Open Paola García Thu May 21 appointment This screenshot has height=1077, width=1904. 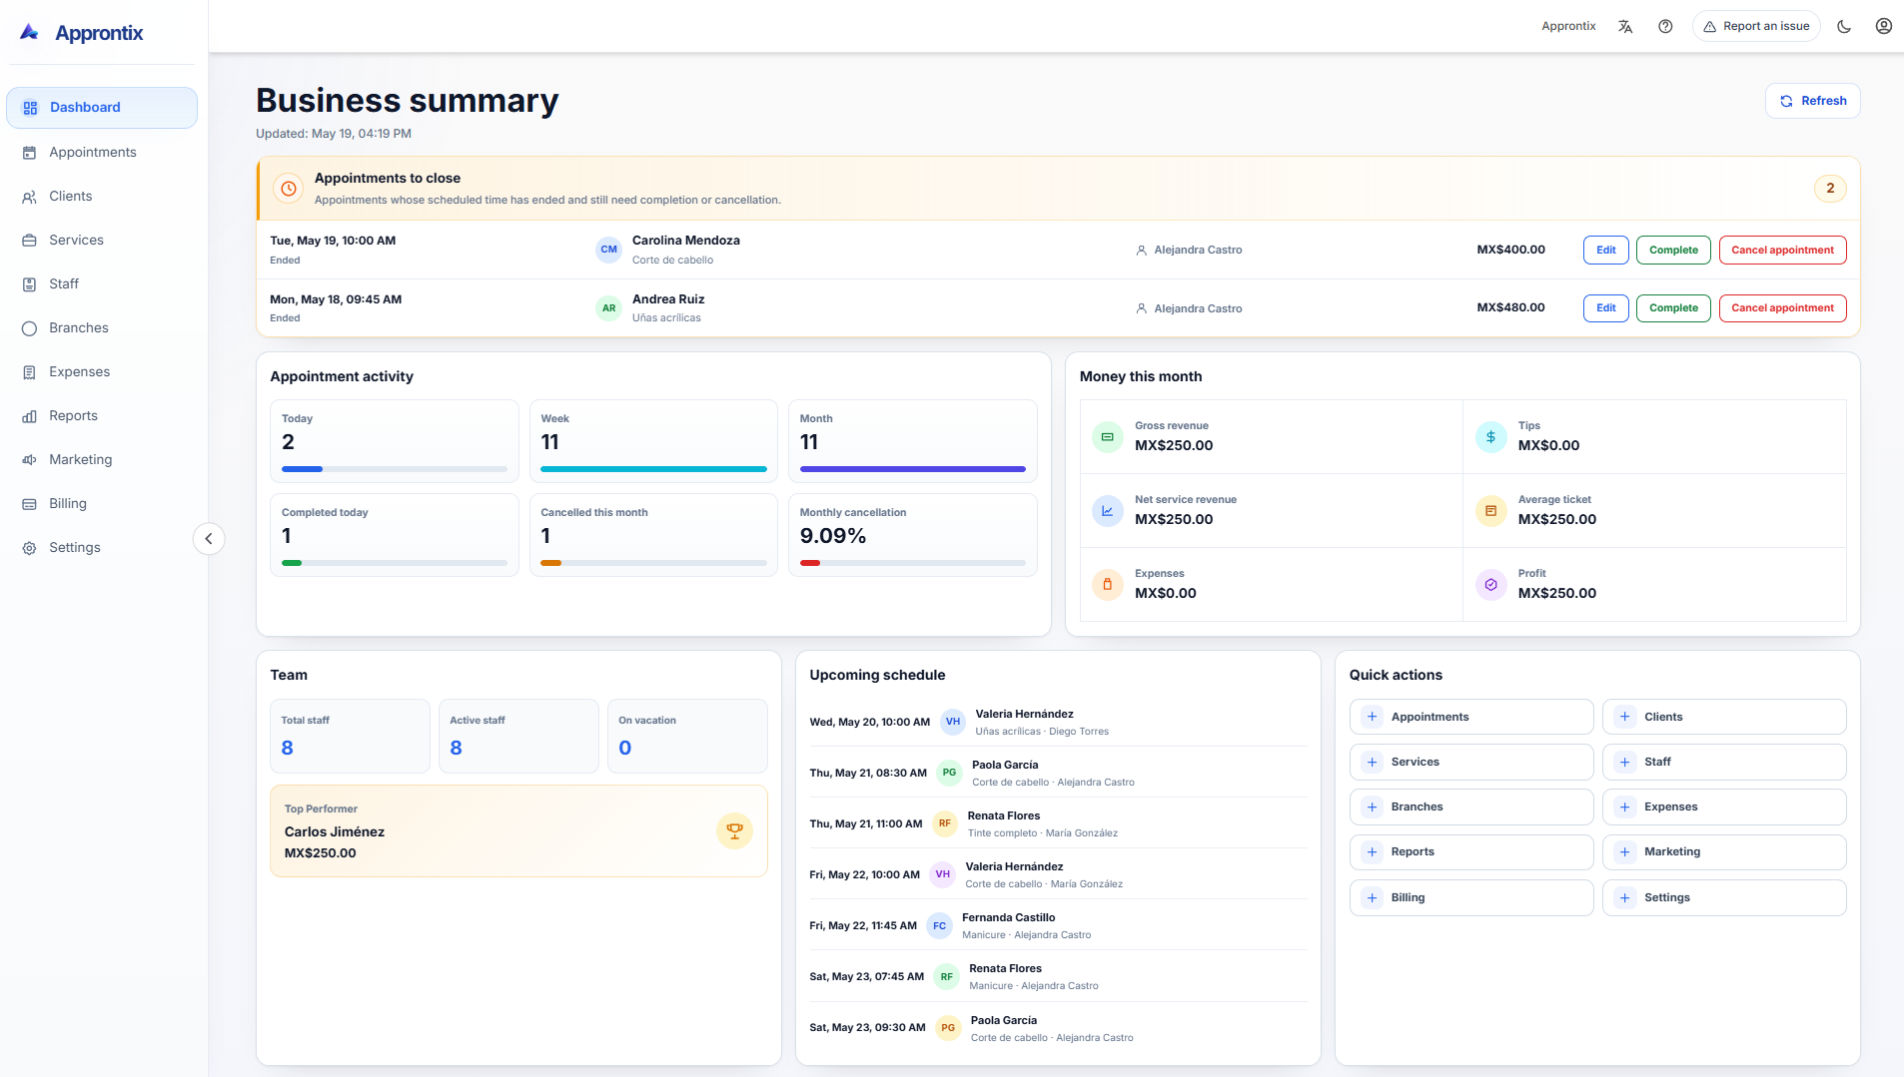(x=1058, y=773)
